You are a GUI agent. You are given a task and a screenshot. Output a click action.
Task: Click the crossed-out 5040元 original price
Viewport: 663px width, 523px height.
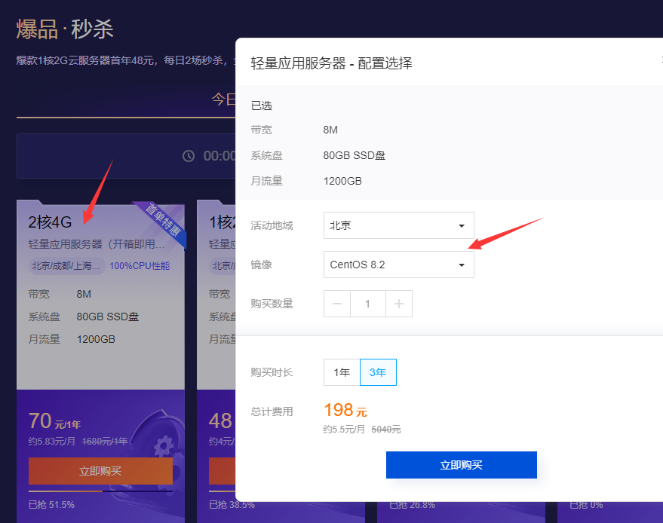pyautogui.click(x=386, y=430)
